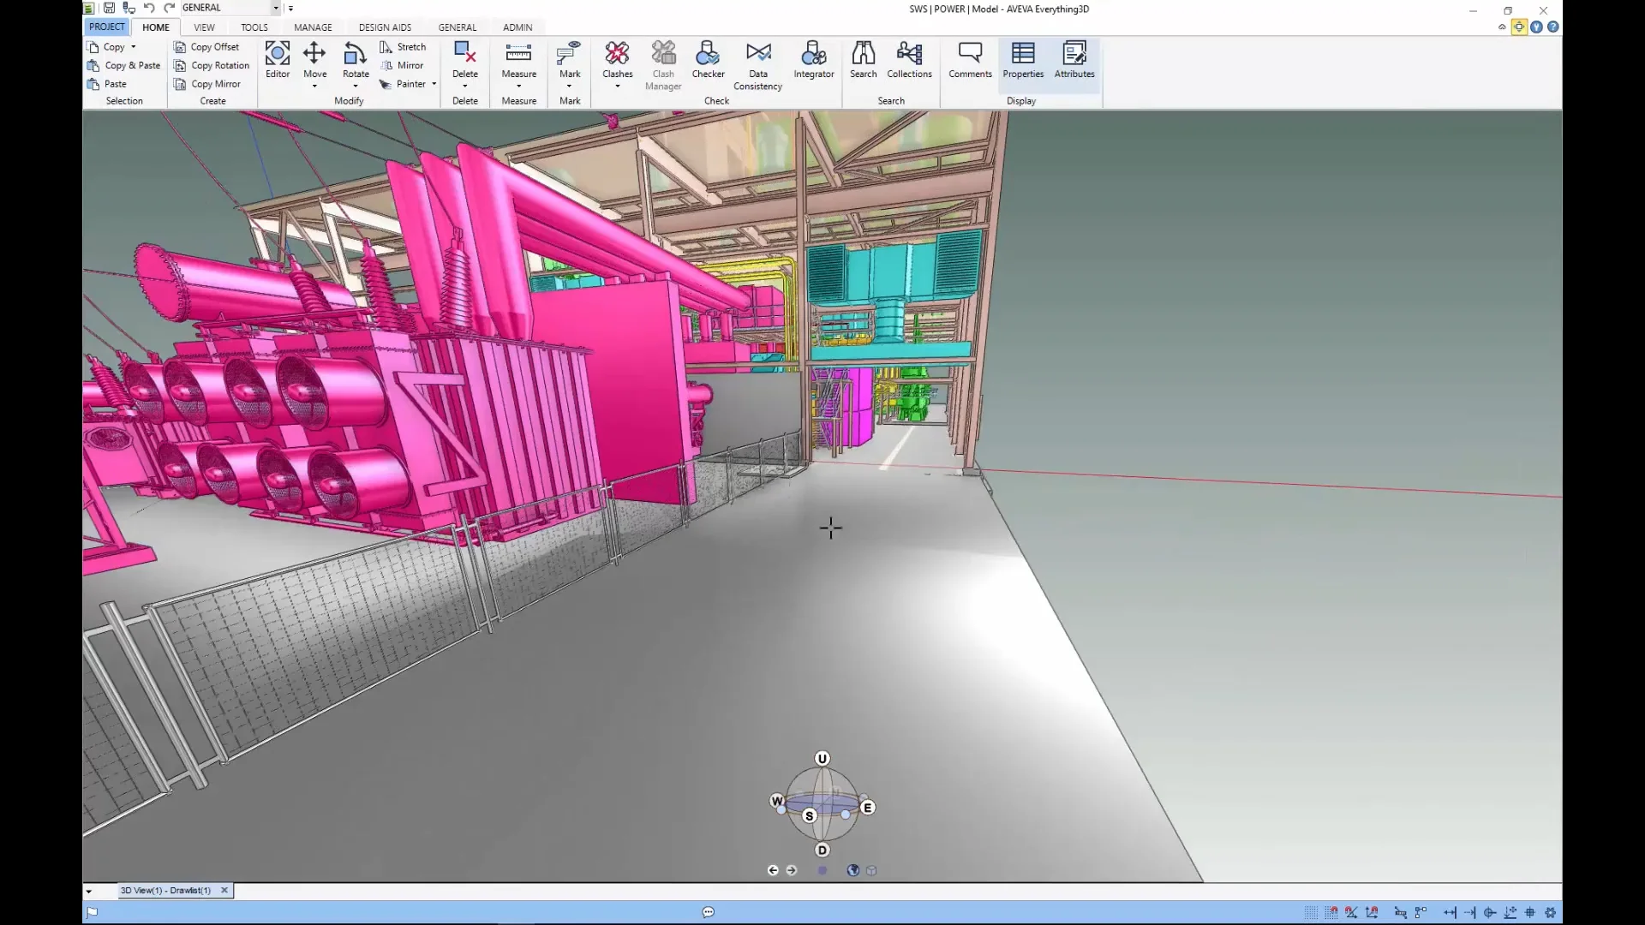Switch to the DESIGN AIDS tab

[x=385, y=27]
